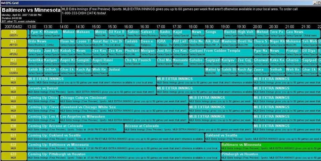Select the Nigar Kh program on ARYDI

tap(277, 43)
